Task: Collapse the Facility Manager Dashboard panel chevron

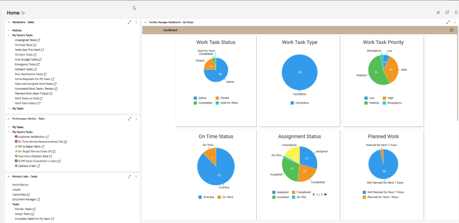Action: (145, 22)
